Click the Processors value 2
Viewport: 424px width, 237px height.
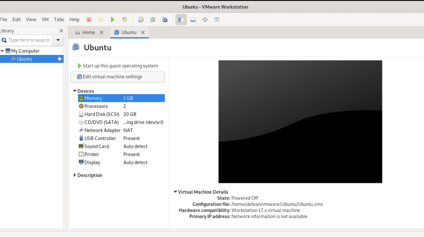(125, 106)
